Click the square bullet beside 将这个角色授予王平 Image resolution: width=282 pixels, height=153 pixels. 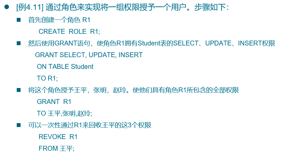[x=19, y=90]
